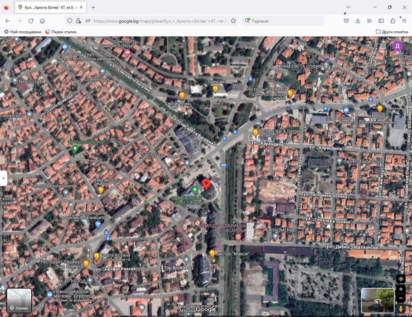Click the site permissions icon in address bar
Screen dimensions: 412x317
(88, 21)
